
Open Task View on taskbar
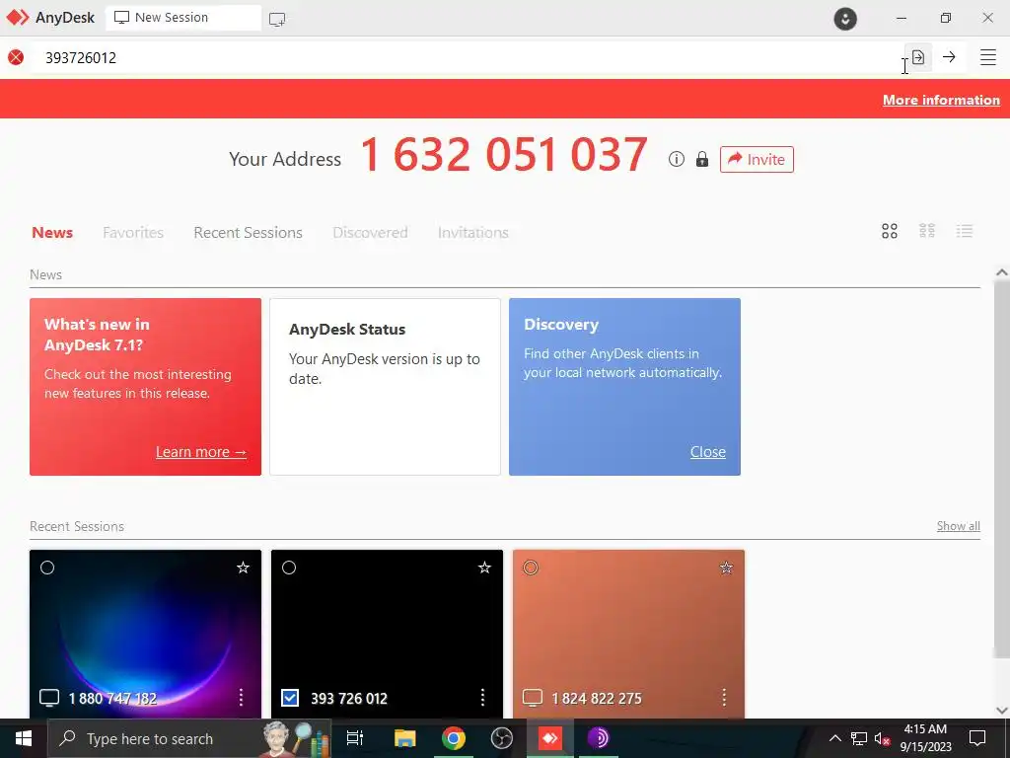355,738
